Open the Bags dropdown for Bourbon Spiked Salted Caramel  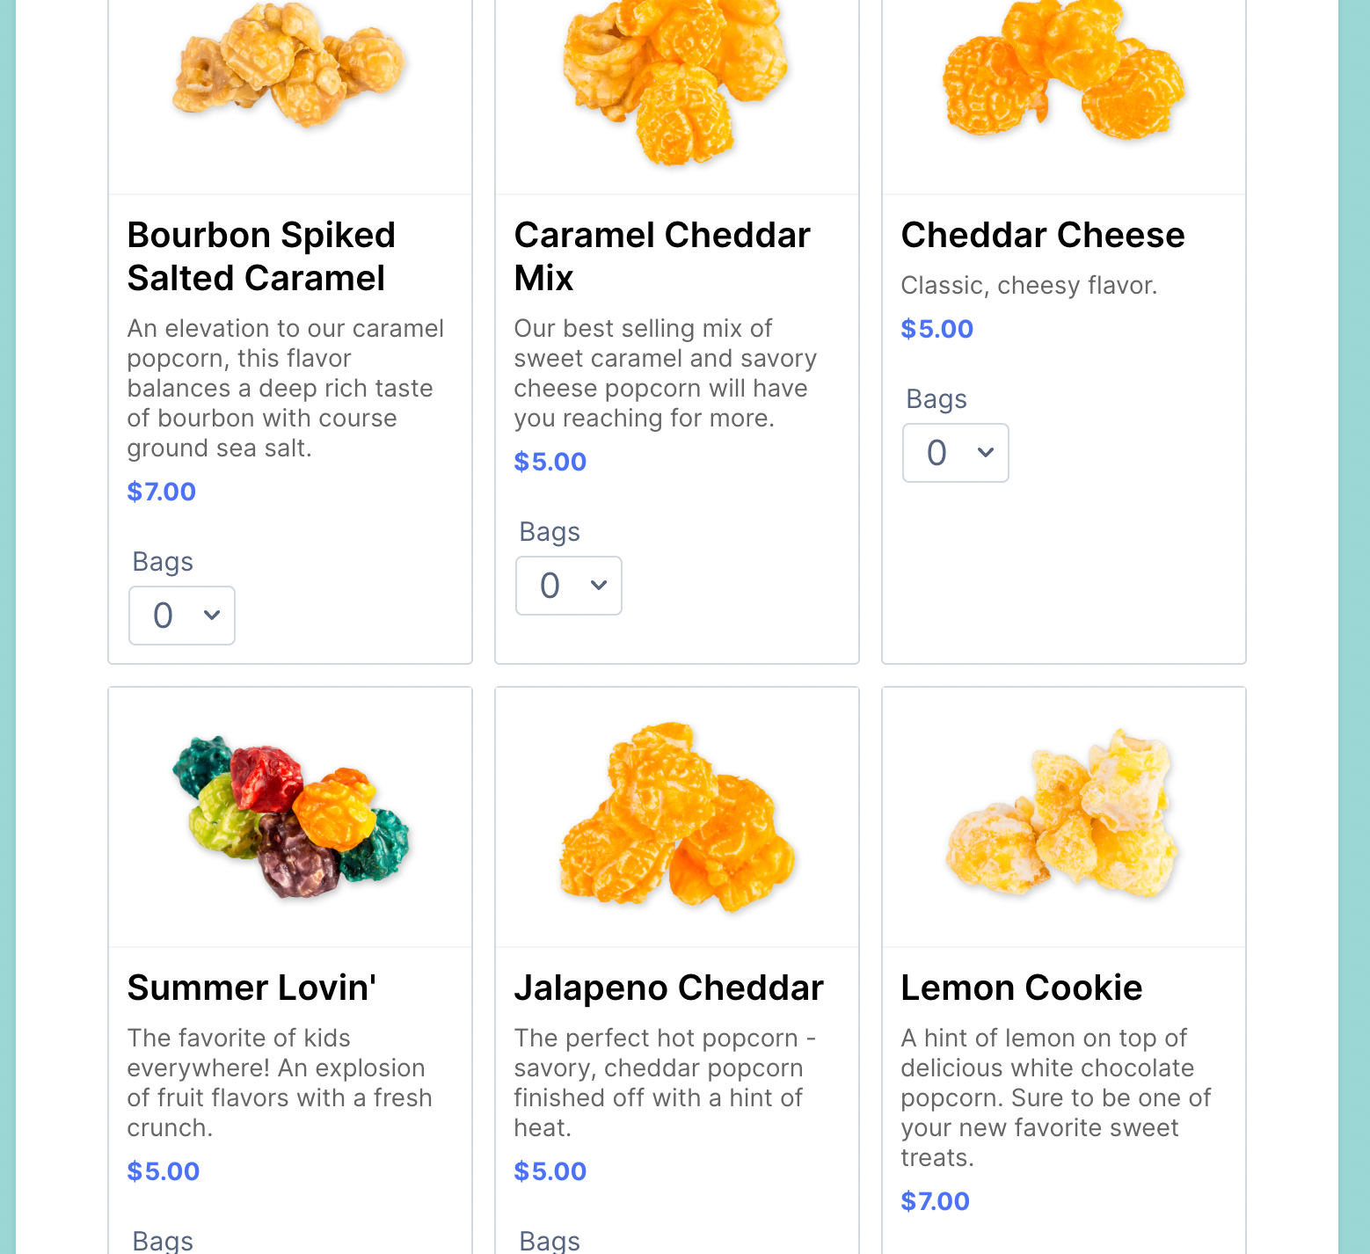(x=181, y=615)
